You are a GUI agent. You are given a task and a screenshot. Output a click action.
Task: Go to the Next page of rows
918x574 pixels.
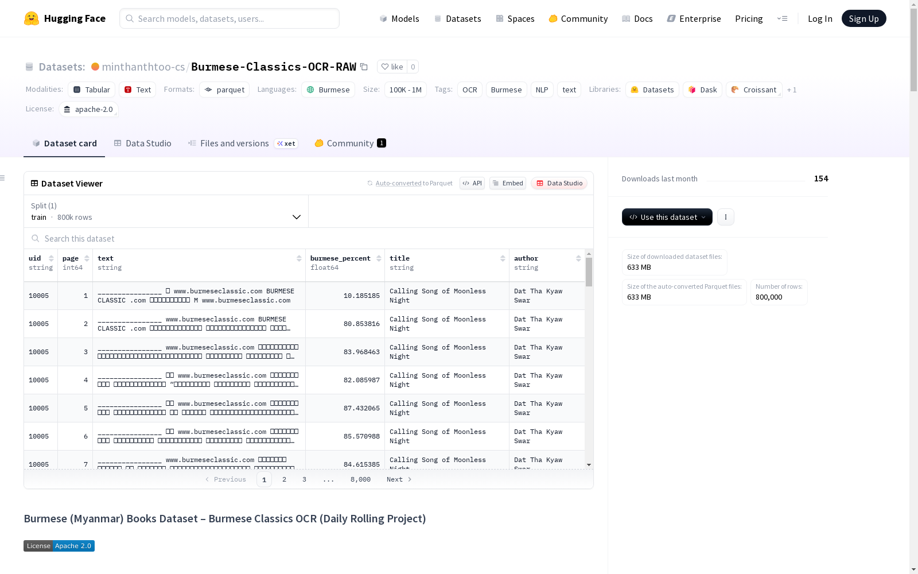click(399, 479)
